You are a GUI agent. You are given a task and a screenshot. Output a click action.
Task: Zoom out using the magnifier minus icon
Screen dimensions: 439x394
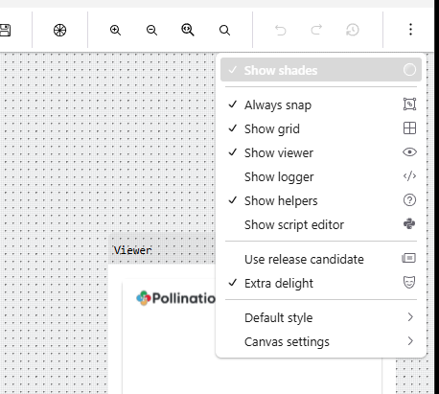click(x=151, y=30)
